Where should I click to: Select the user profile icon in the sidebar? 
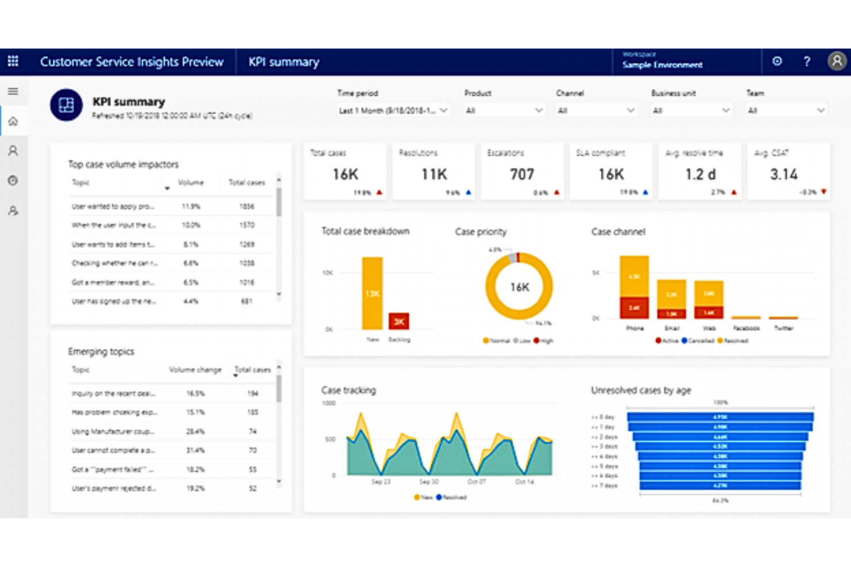(x=13, y=151)
